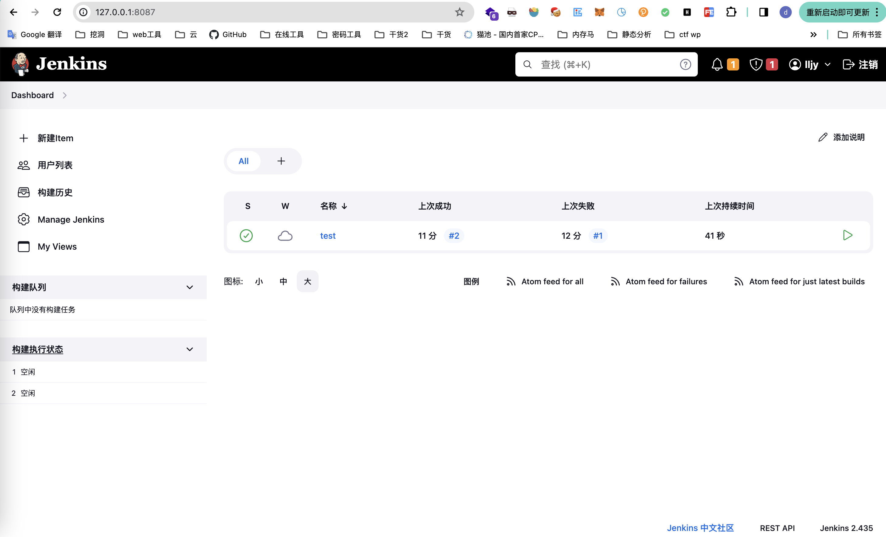The image size is (886, 537).
Task: Open the 构建执行状态 link
Action: pos(37,349)
